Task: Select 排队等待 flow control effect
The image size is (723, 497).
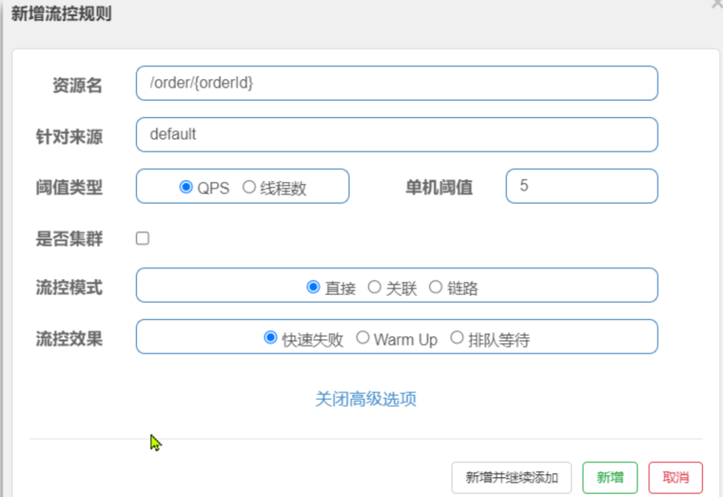Action: pyautogui.click(x=457, y=338)
